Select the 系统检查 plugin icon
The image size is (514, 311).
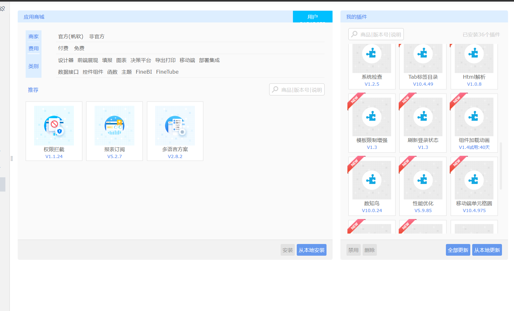(x=372, y=58)
